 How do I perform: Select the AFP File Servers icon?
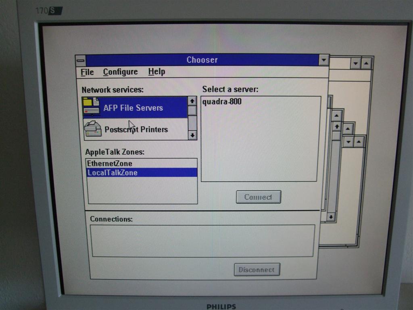[x=92, y=106]
